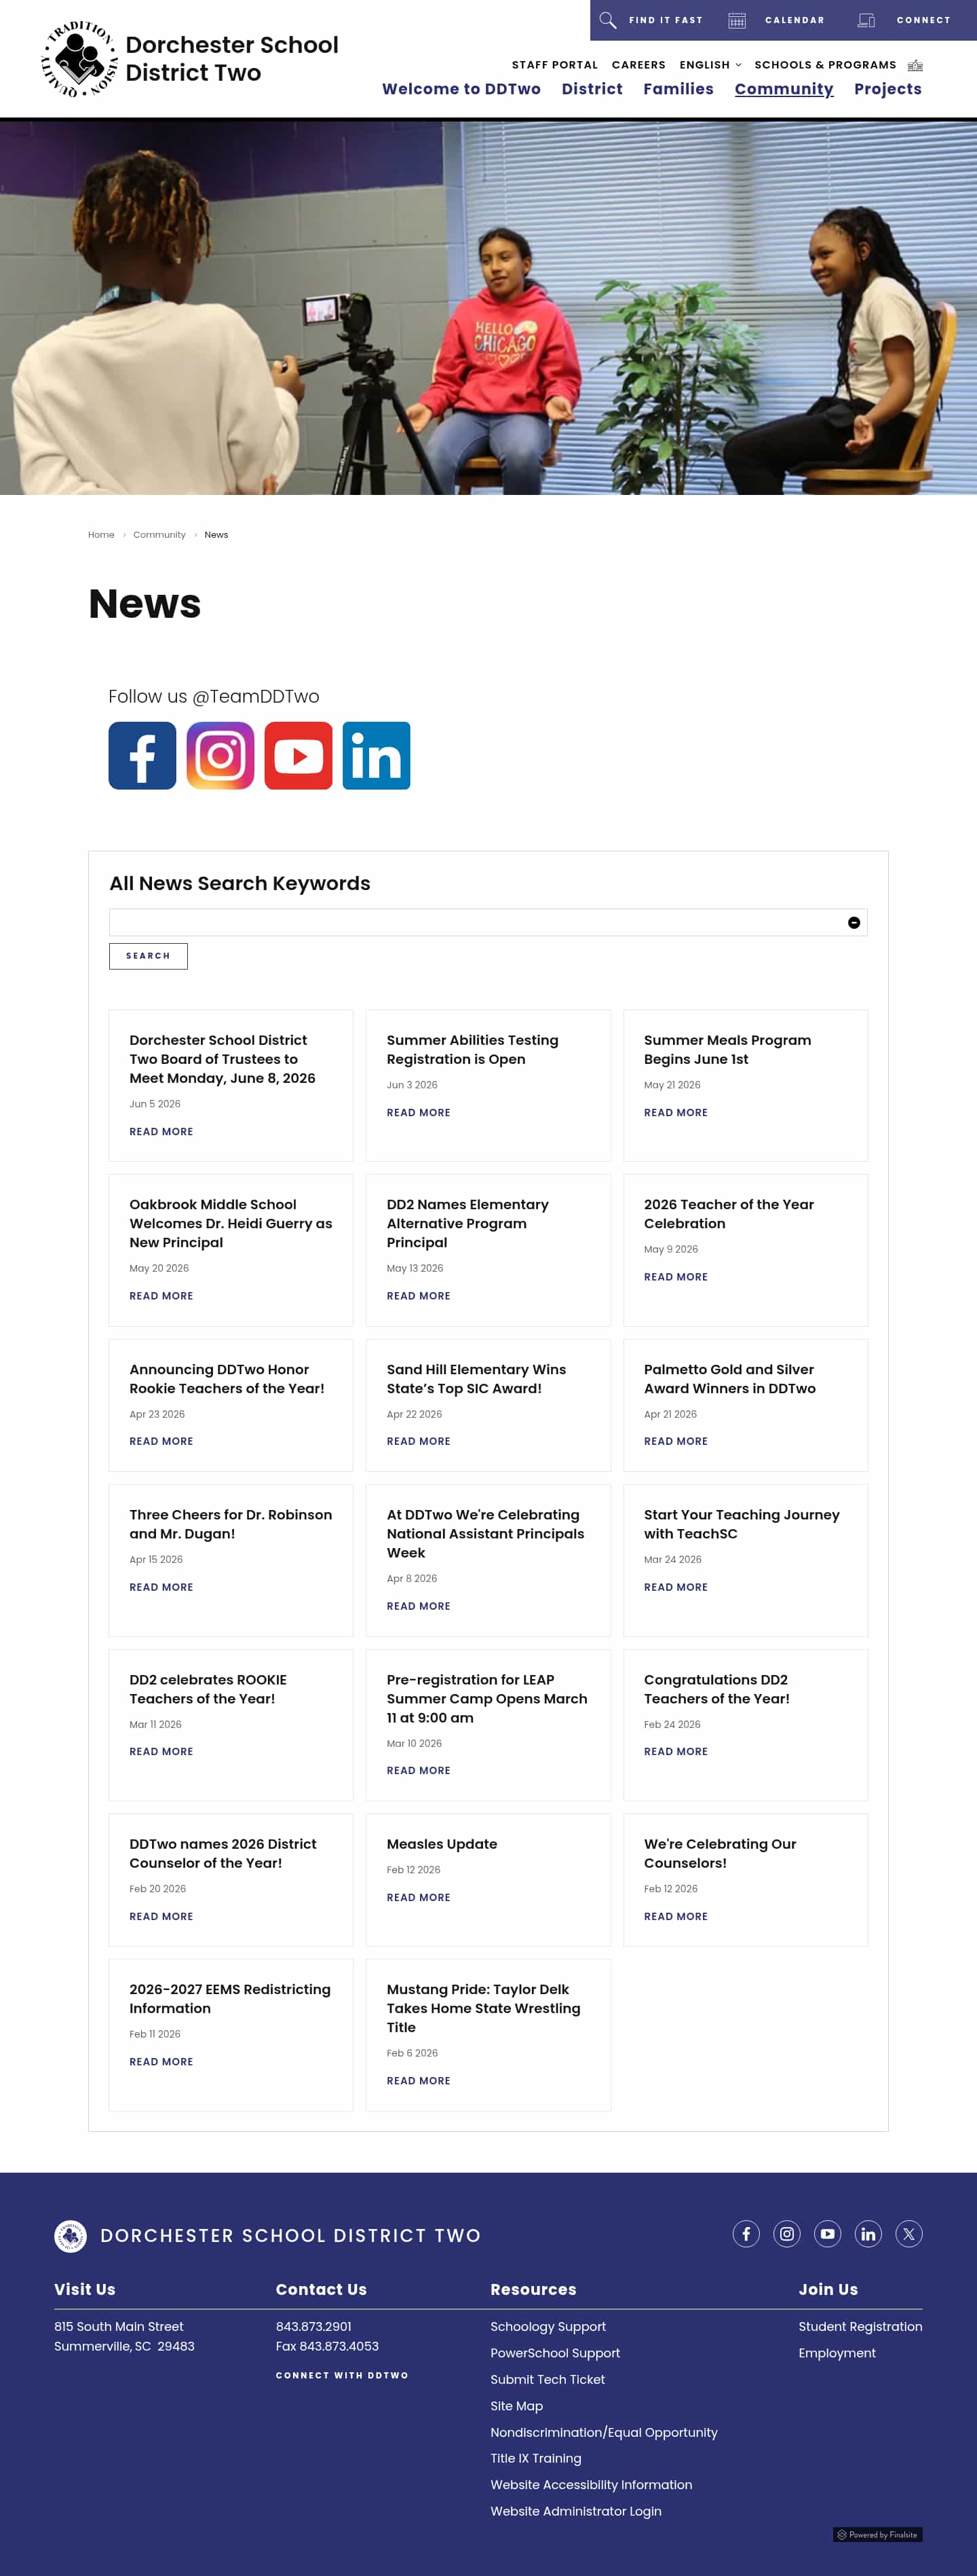Open the Student Registration footer link
977x2576 pixels.
pyautogui.click(x=860, y=2327)
